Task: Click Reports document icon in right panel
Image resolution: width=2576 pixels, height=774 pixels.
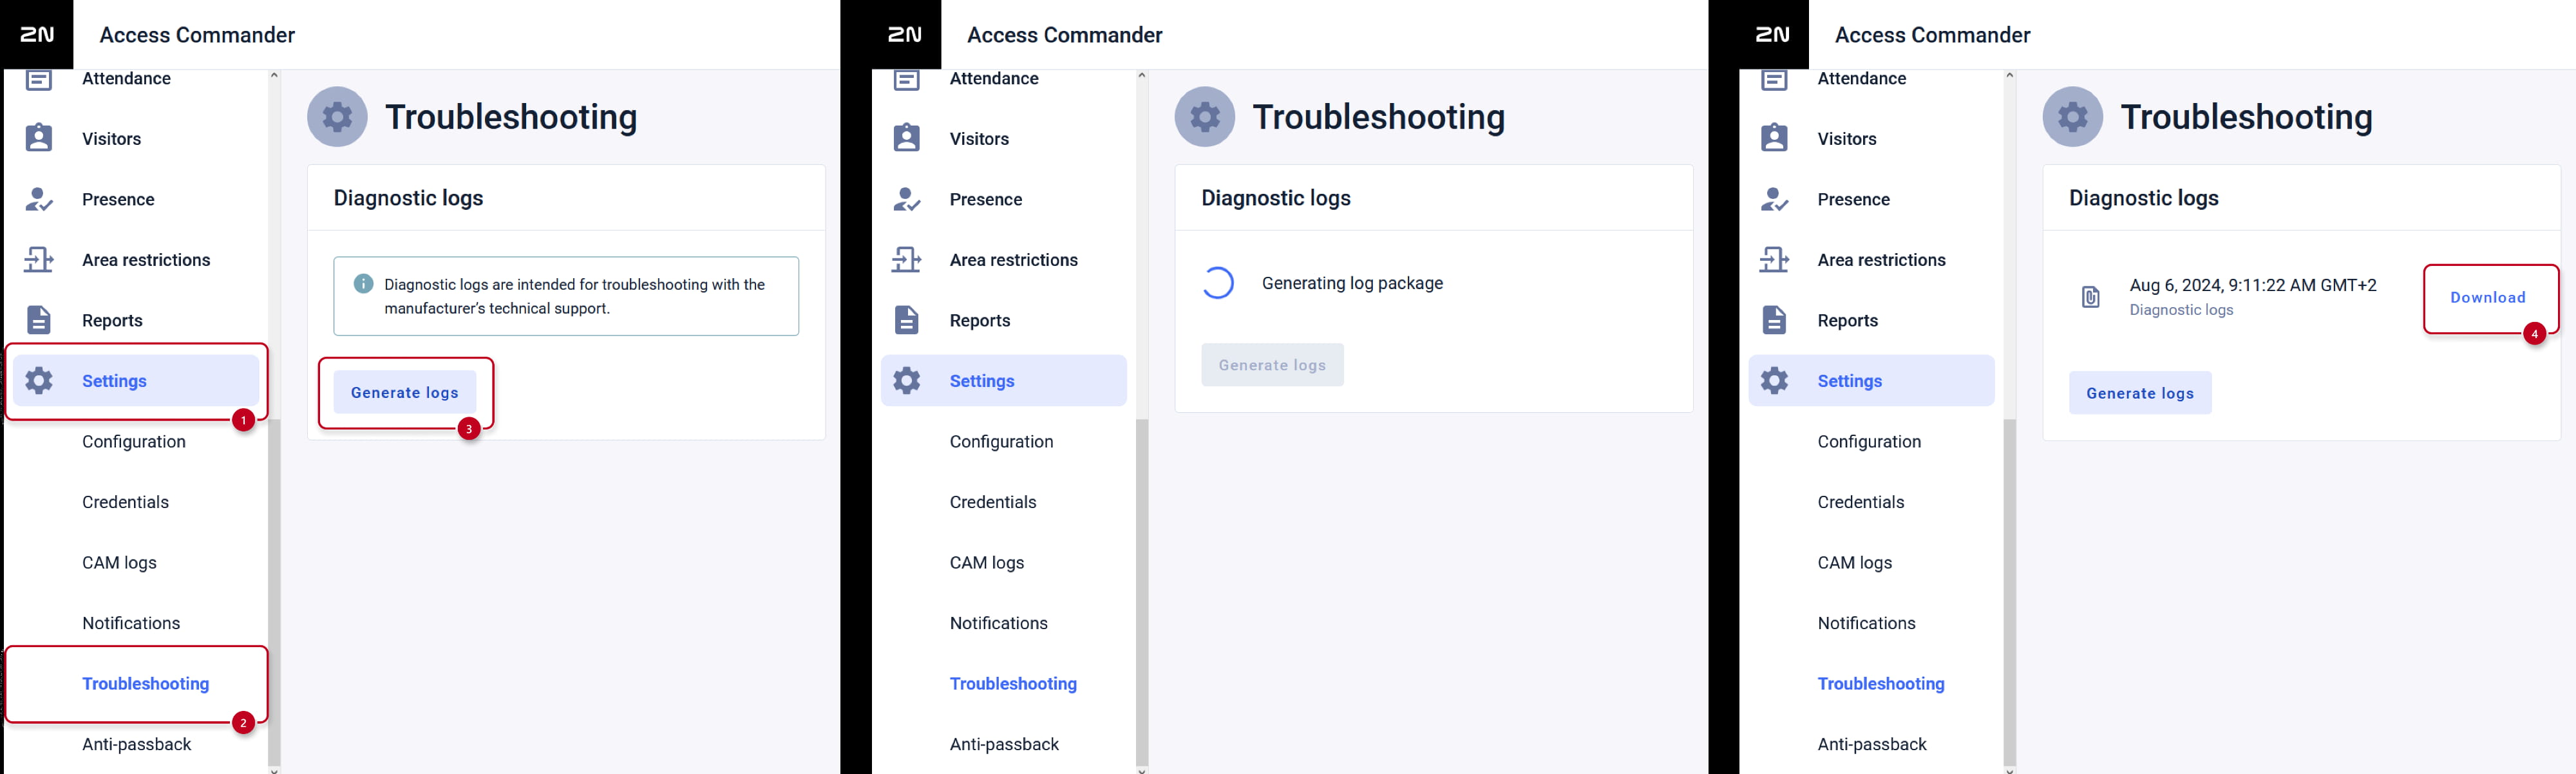Action: click(x=1775, y=320)
